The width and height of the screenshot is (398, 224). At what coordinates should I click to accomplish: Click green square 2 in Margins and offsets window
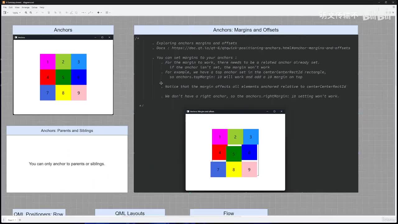pyautogui.click(x=235, y=137)
